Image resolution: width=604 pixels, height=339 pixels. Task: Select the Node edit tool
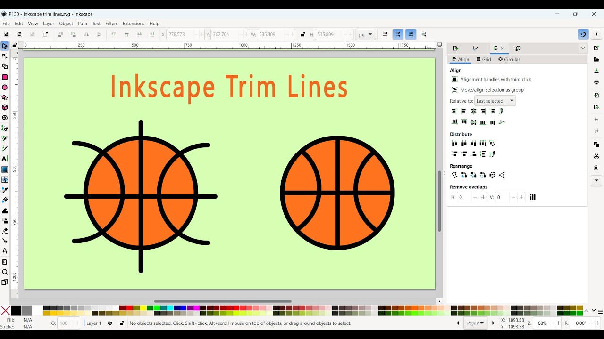click(5, 56)
